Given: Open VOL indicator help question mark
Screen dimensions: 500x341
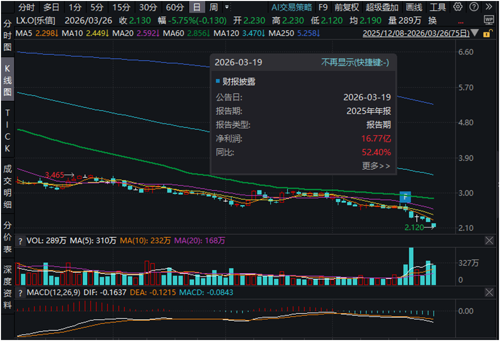Looking at the screenshot, I should [x=20, y=241].
